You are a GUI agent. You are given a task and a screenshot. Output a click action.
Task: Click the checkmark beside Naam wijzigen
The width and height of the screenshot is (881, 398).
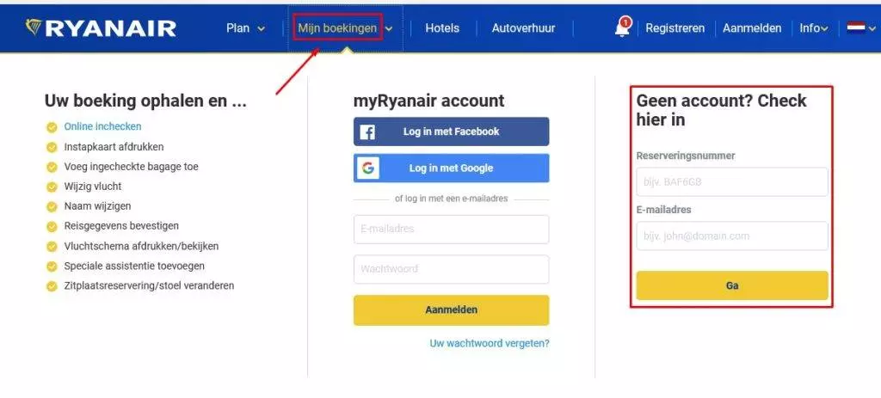coord(52,206)
